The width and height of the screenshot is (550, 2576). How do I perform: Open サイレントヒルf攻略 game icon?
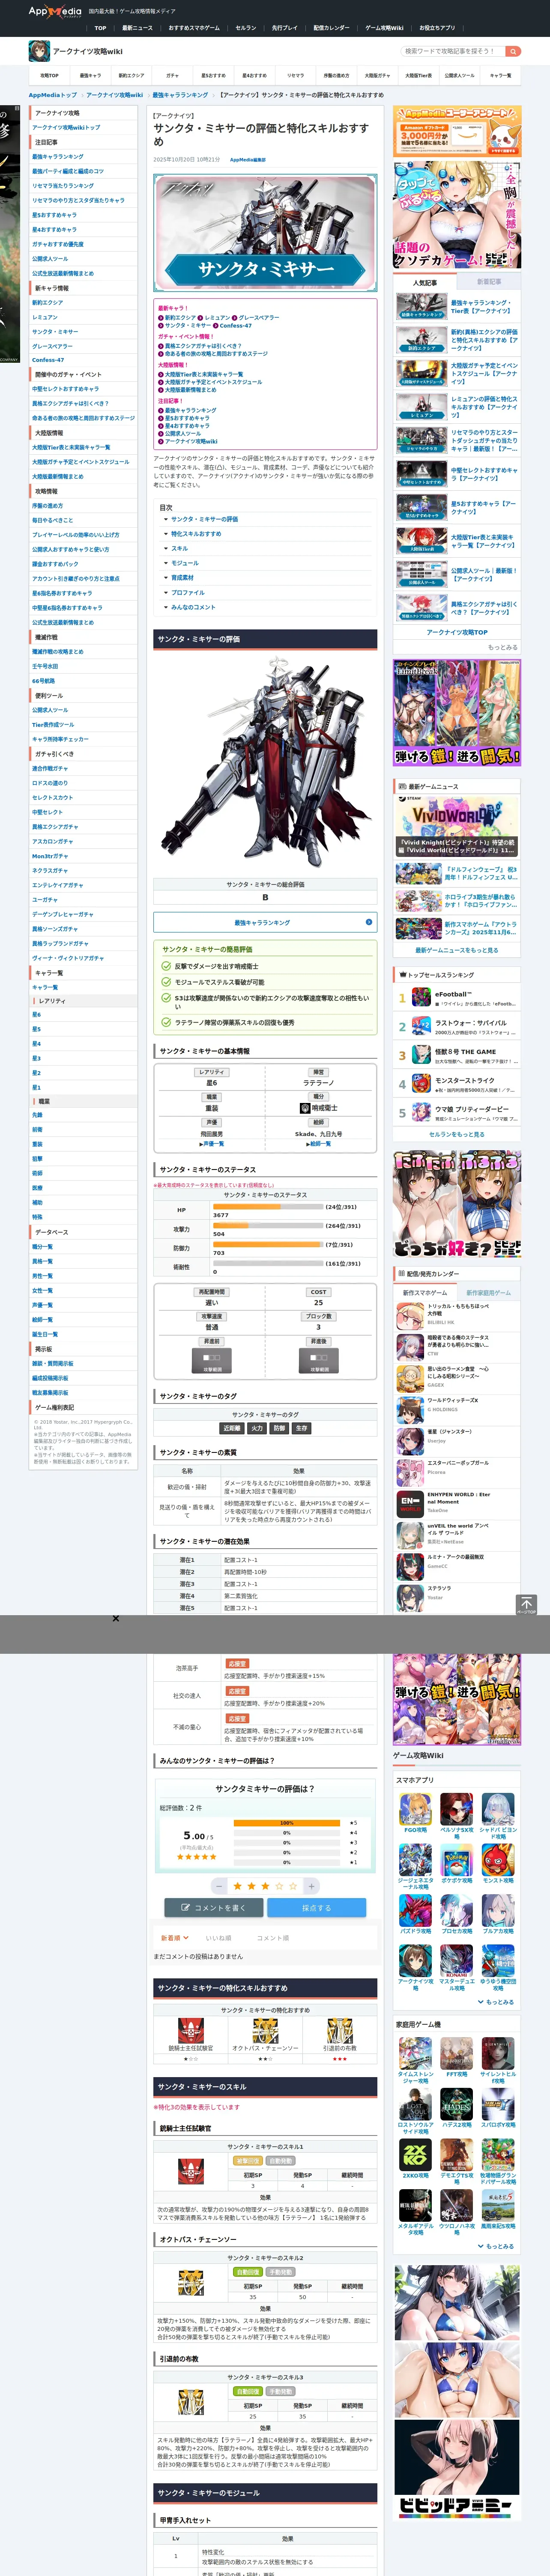point(498,2053)
